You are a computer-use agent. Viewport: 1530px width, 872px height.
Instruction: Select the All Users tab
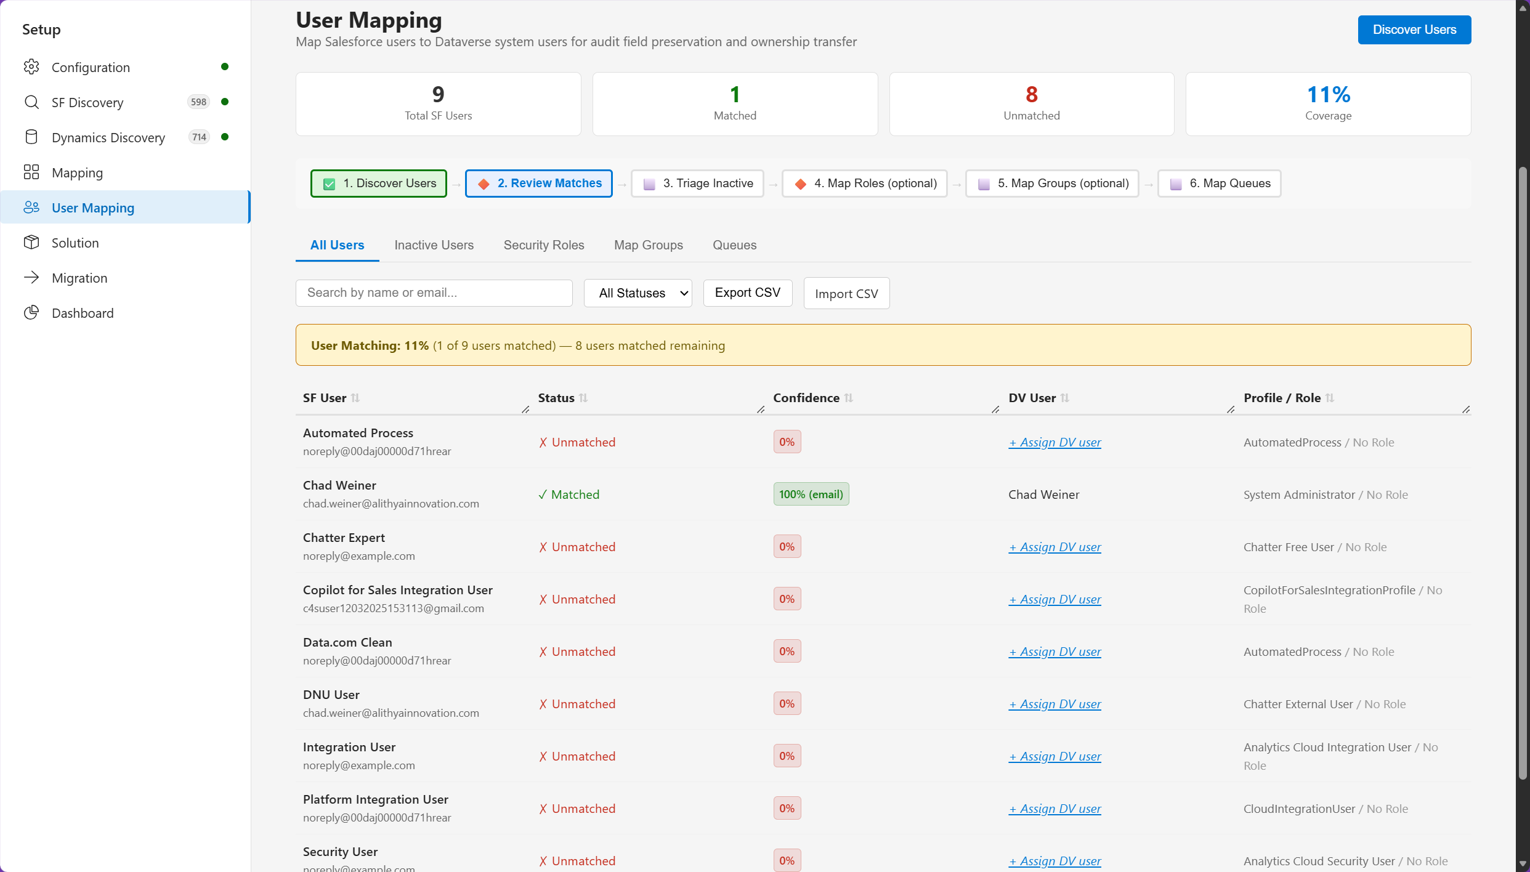pos(338,245)
